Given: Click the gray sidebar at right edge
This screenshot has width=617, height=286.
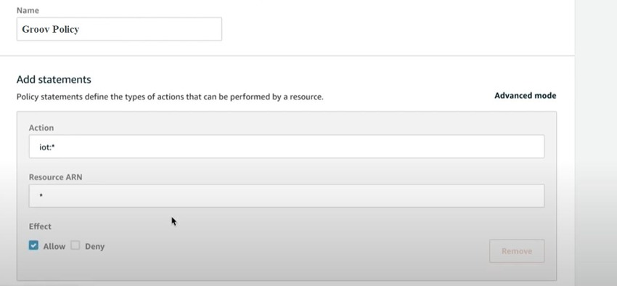Looking at the screenshot, I should pos(596,143).
